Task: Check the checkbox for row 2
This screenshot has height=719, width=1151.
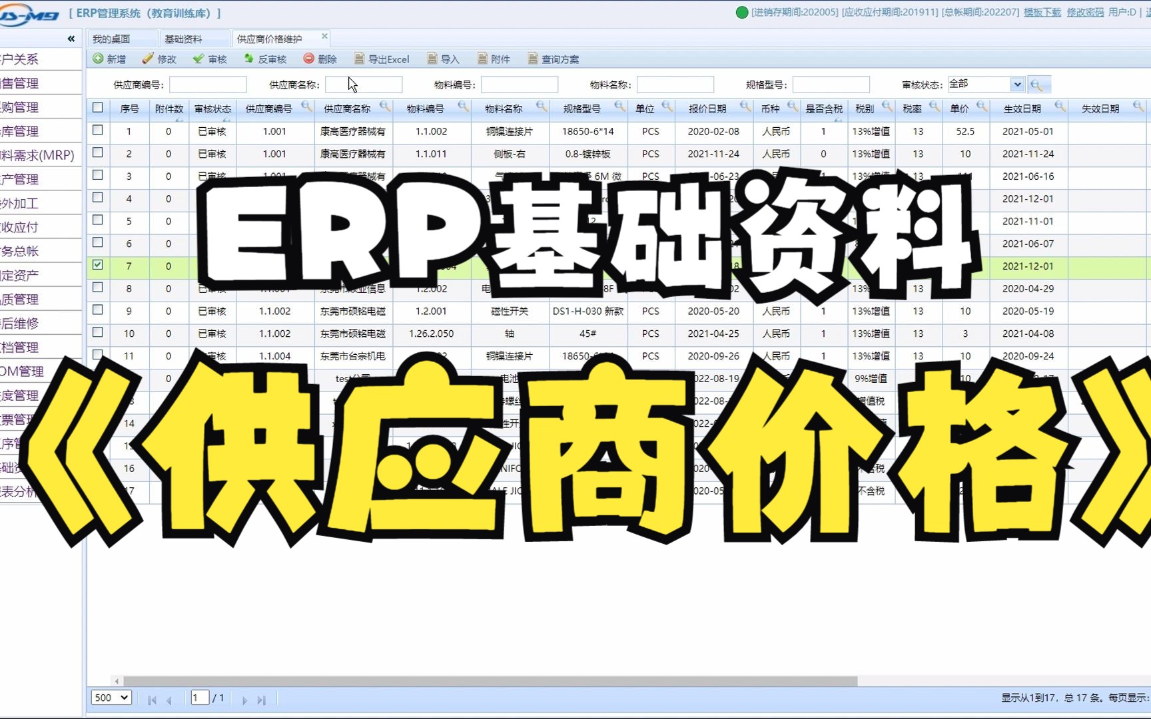Action: point(98,152)
